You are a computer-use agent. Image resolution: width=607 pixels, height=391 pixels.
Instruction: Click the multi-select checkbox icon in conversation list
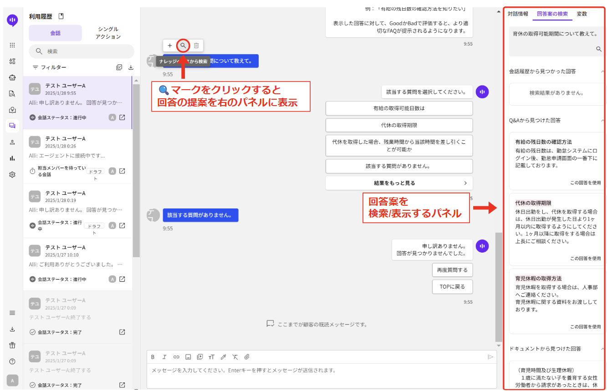pyautogui.click(x=119, y=67)
